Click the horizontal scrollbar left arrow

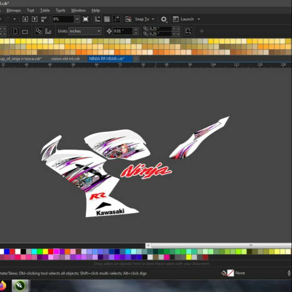pos(148,245)
